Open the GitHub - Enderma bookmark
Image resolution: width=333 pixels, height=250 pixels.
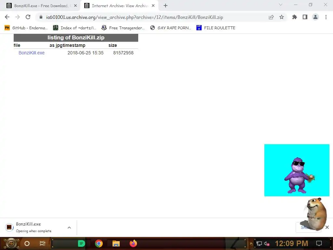(x=26, y=28)
